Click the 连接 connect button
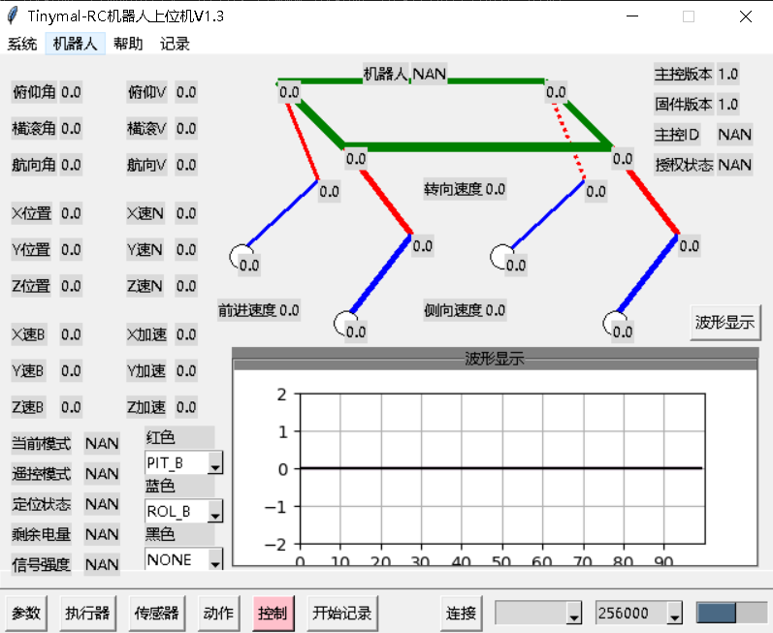The height and width of the screenshot is (633, 773). pyautogui.click(x=461, y=613)
